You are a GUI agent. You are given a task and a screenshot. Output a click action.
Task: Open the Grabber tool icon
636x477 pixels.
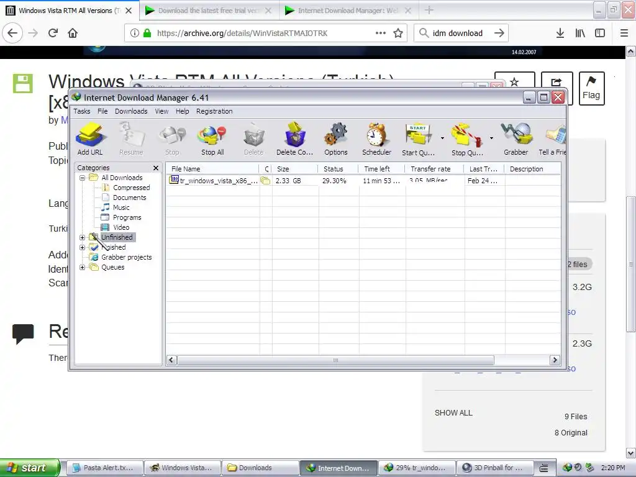(516, 139)
